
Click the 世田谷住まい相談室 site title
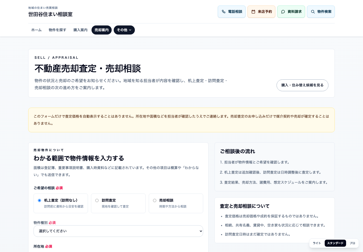point(50,14)
